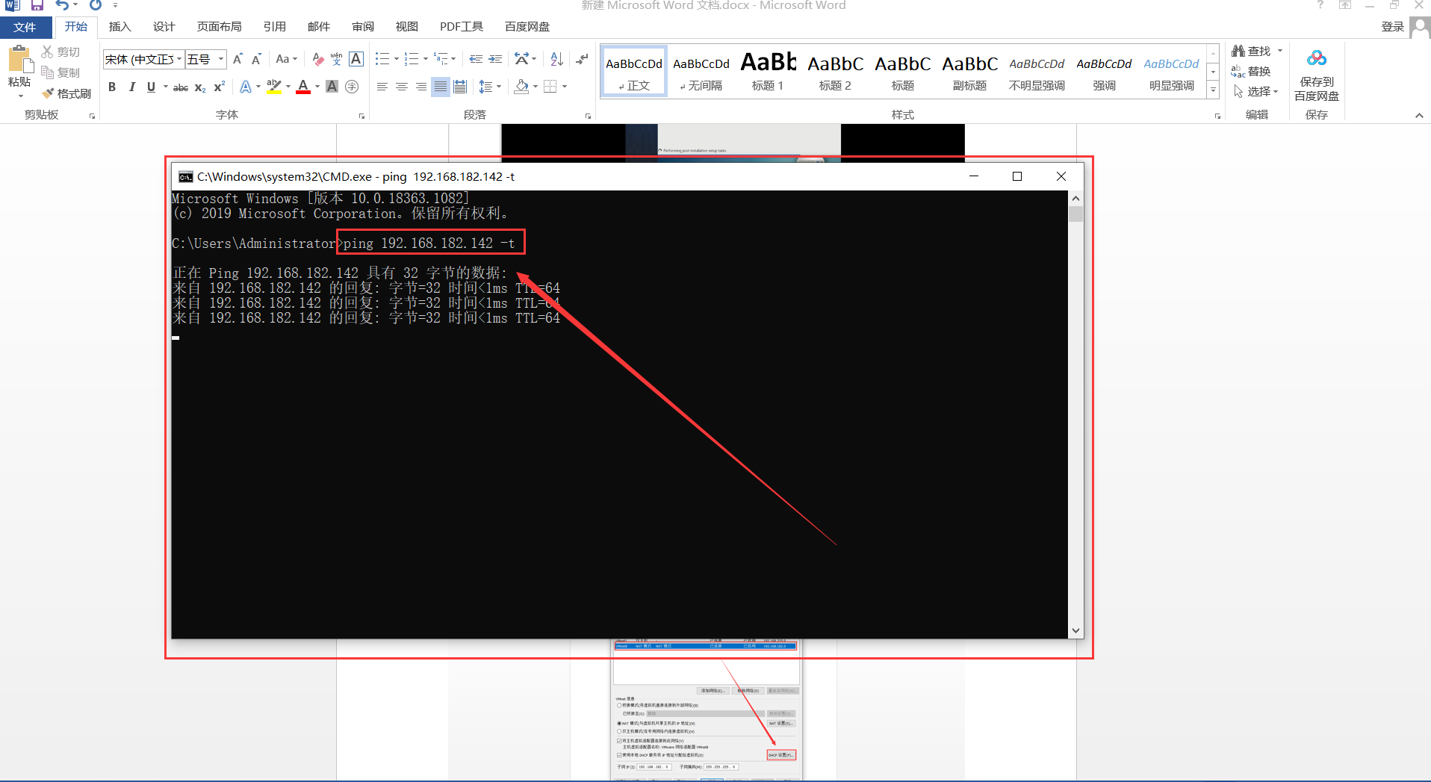The height and width of the screenshot is (782, 1431).
Task: Open the bullet list dropdown arrow
Action: point(396,59)
